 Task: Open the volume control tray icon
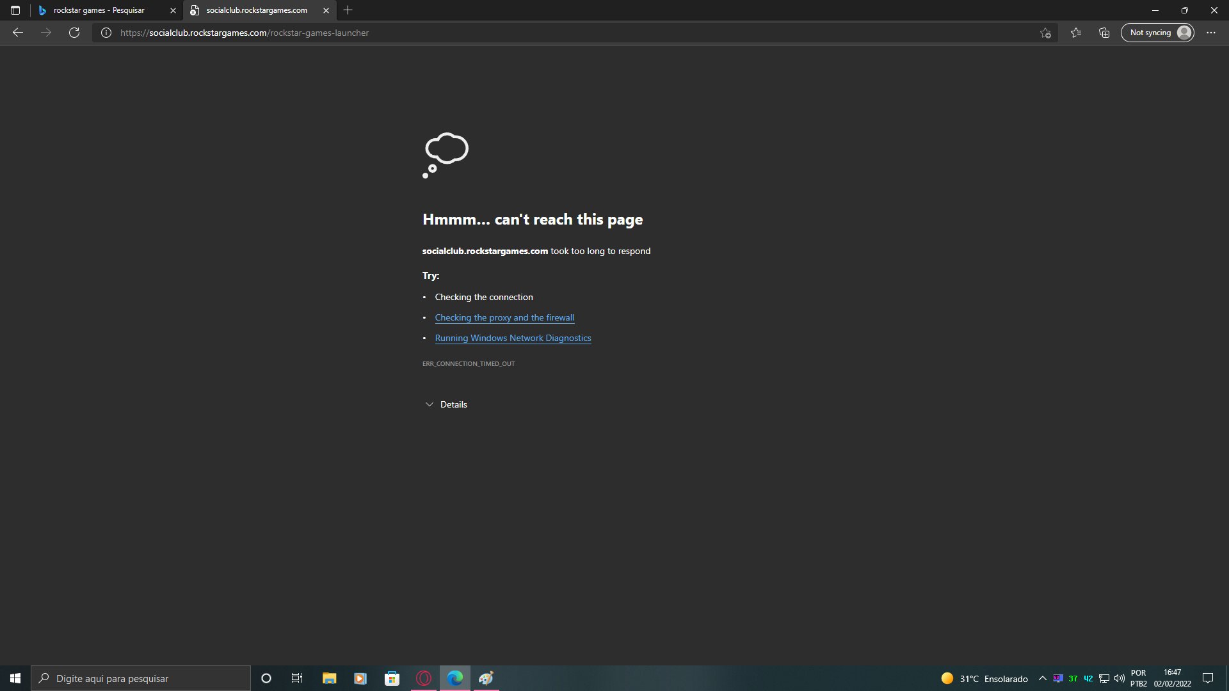tap(1120, 678)
